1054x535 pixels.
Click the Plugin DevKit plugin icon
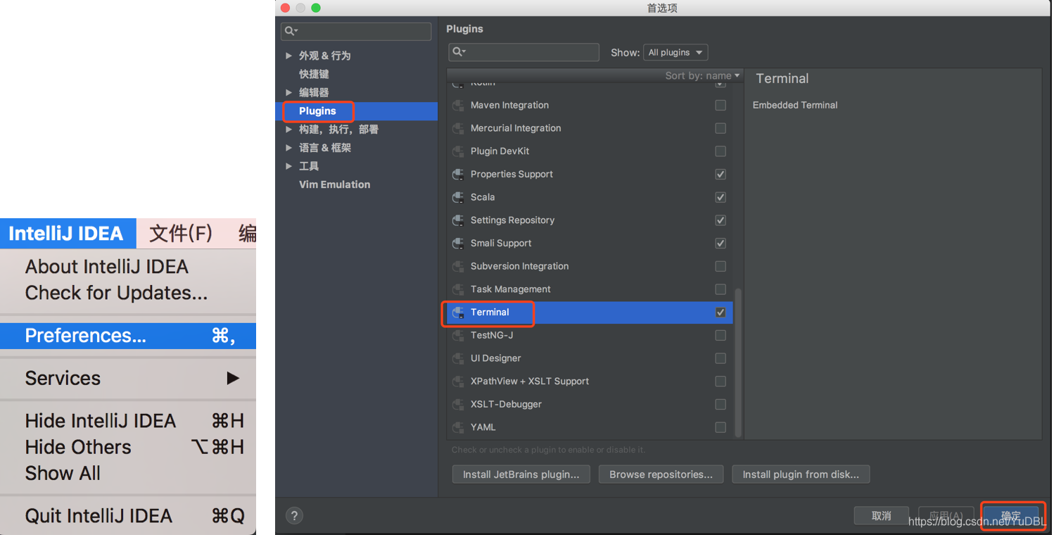click(458, 151)
